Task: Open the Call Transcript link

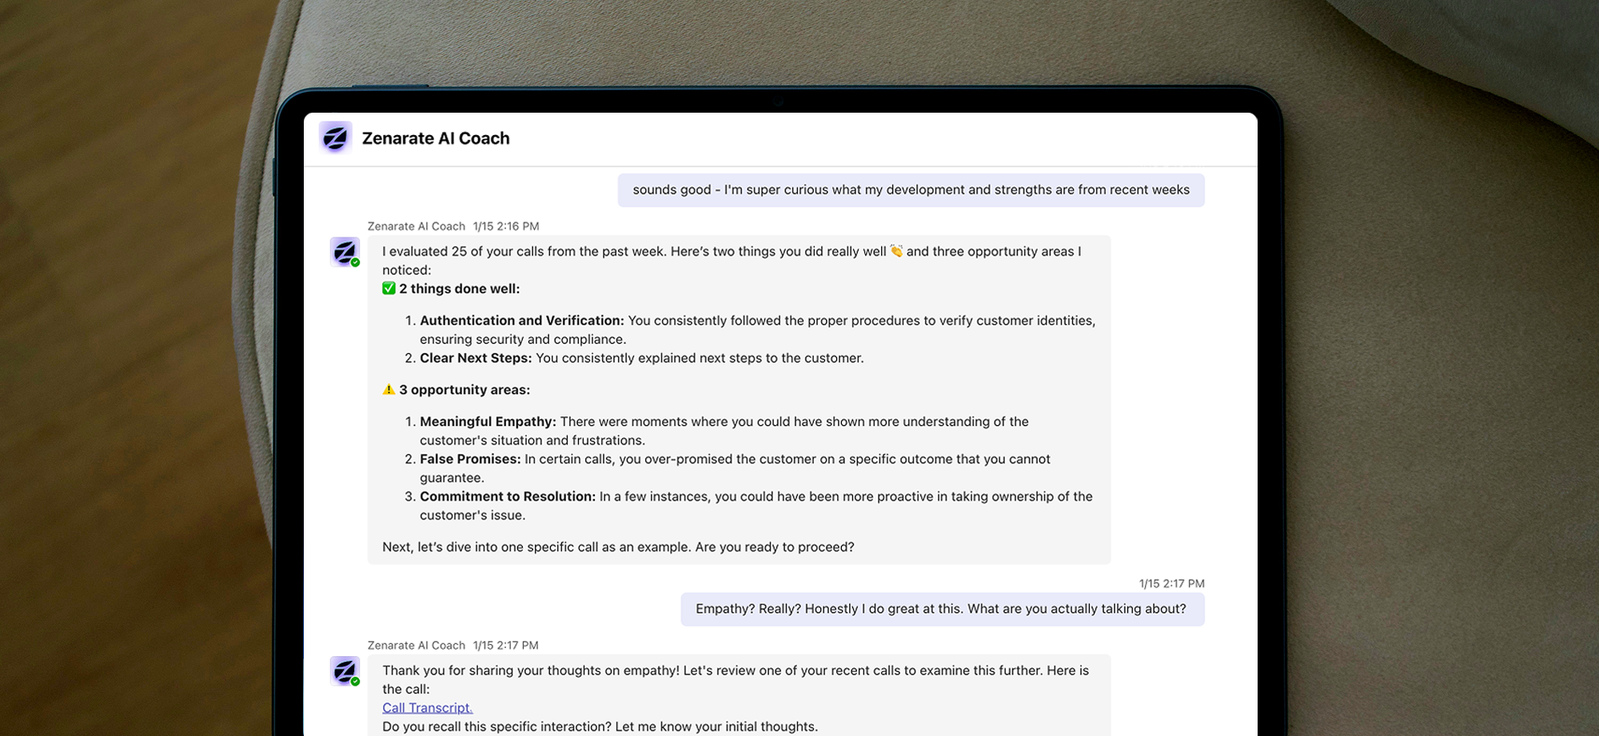Action: 427,708
